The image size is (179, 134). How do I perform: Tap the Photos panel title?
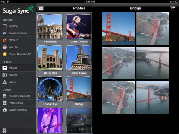tap(79, 8)
